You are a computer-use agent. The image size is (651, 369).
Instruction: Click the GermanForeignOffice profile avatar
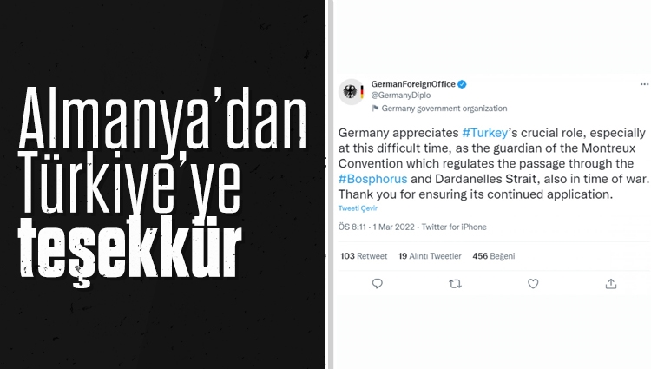(352, 91)
